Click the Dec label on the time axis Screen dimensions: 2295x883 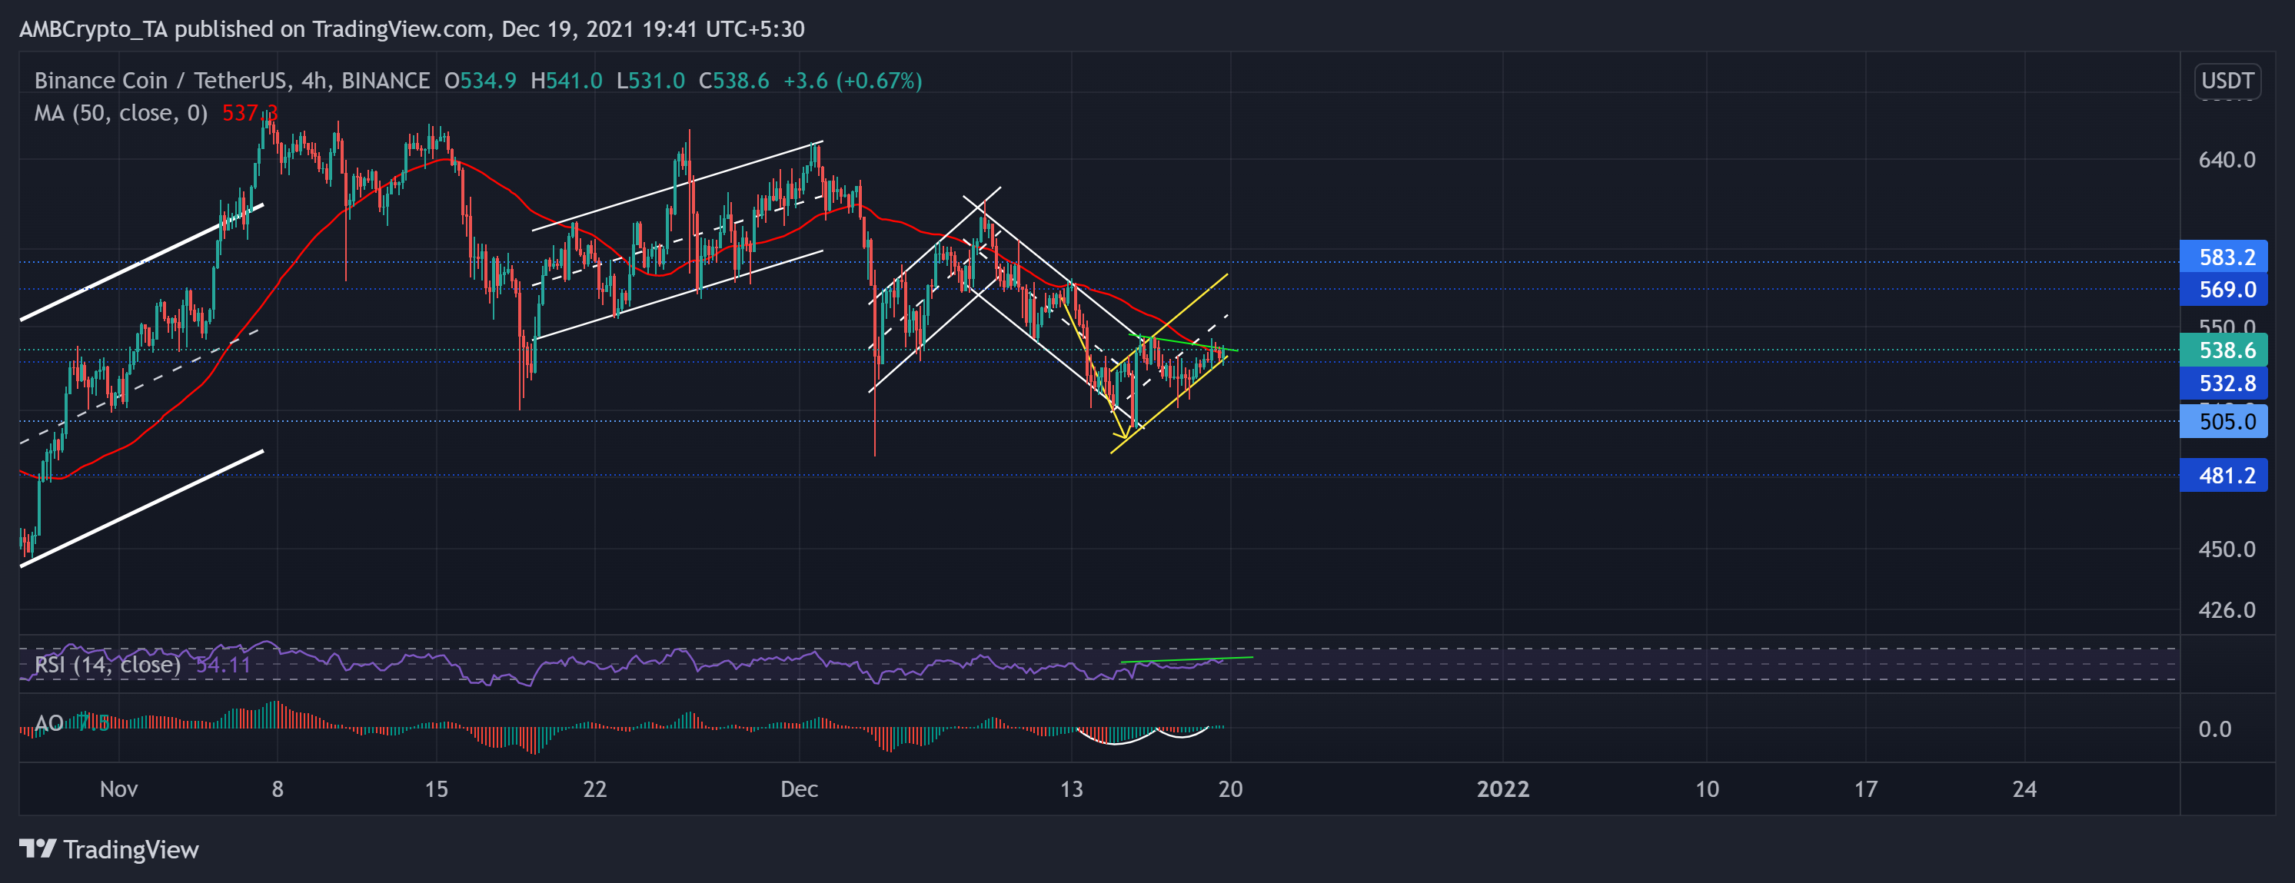click(799, 788)
